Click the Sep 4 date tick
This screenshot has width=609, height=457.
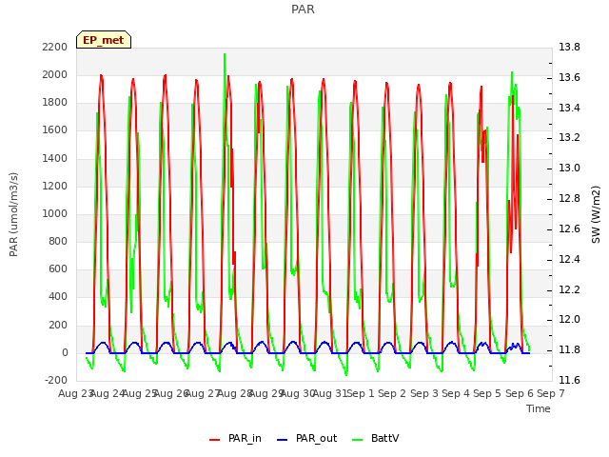click(456, 393)
